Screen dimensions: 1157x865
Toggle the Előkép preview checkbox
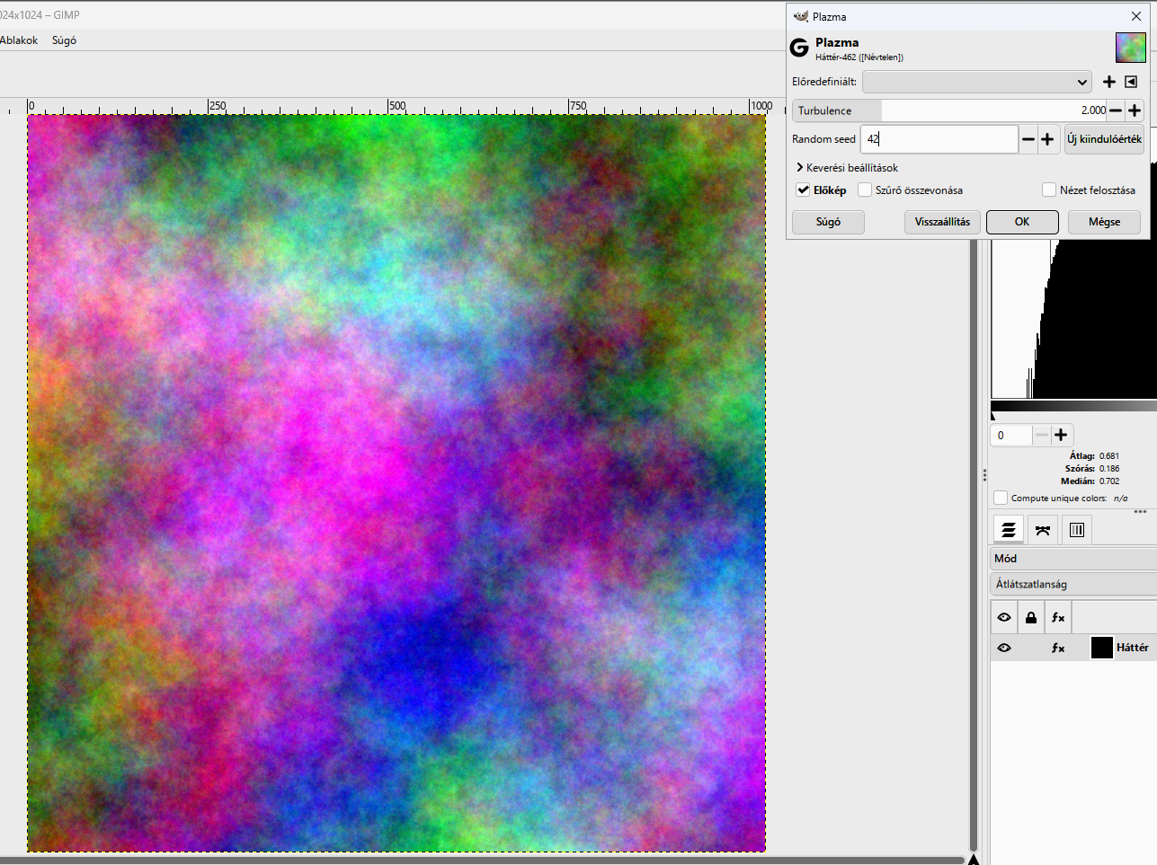click(804, 190)
